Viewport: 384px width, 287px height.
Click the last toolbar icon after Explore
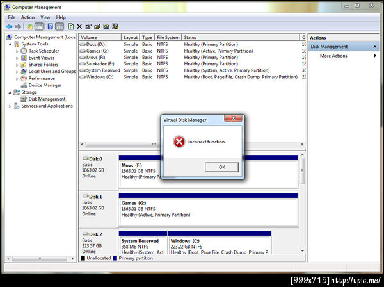[115, 26]
